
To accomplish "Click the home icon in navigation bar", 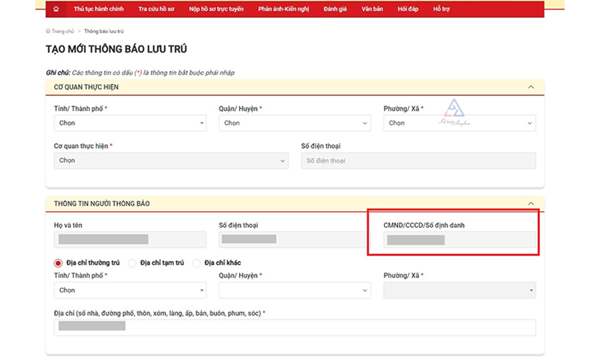I will 56,9.
